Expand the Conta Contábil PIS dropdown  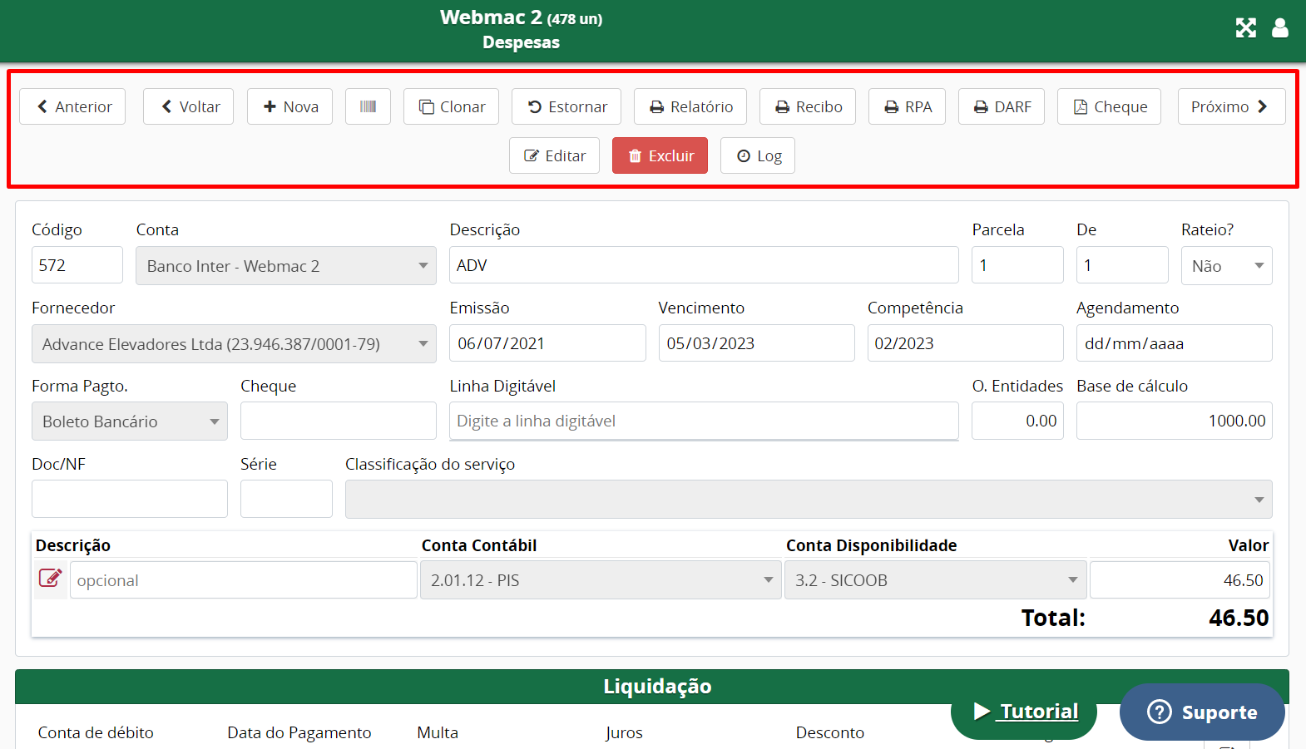tap(600, 580)
